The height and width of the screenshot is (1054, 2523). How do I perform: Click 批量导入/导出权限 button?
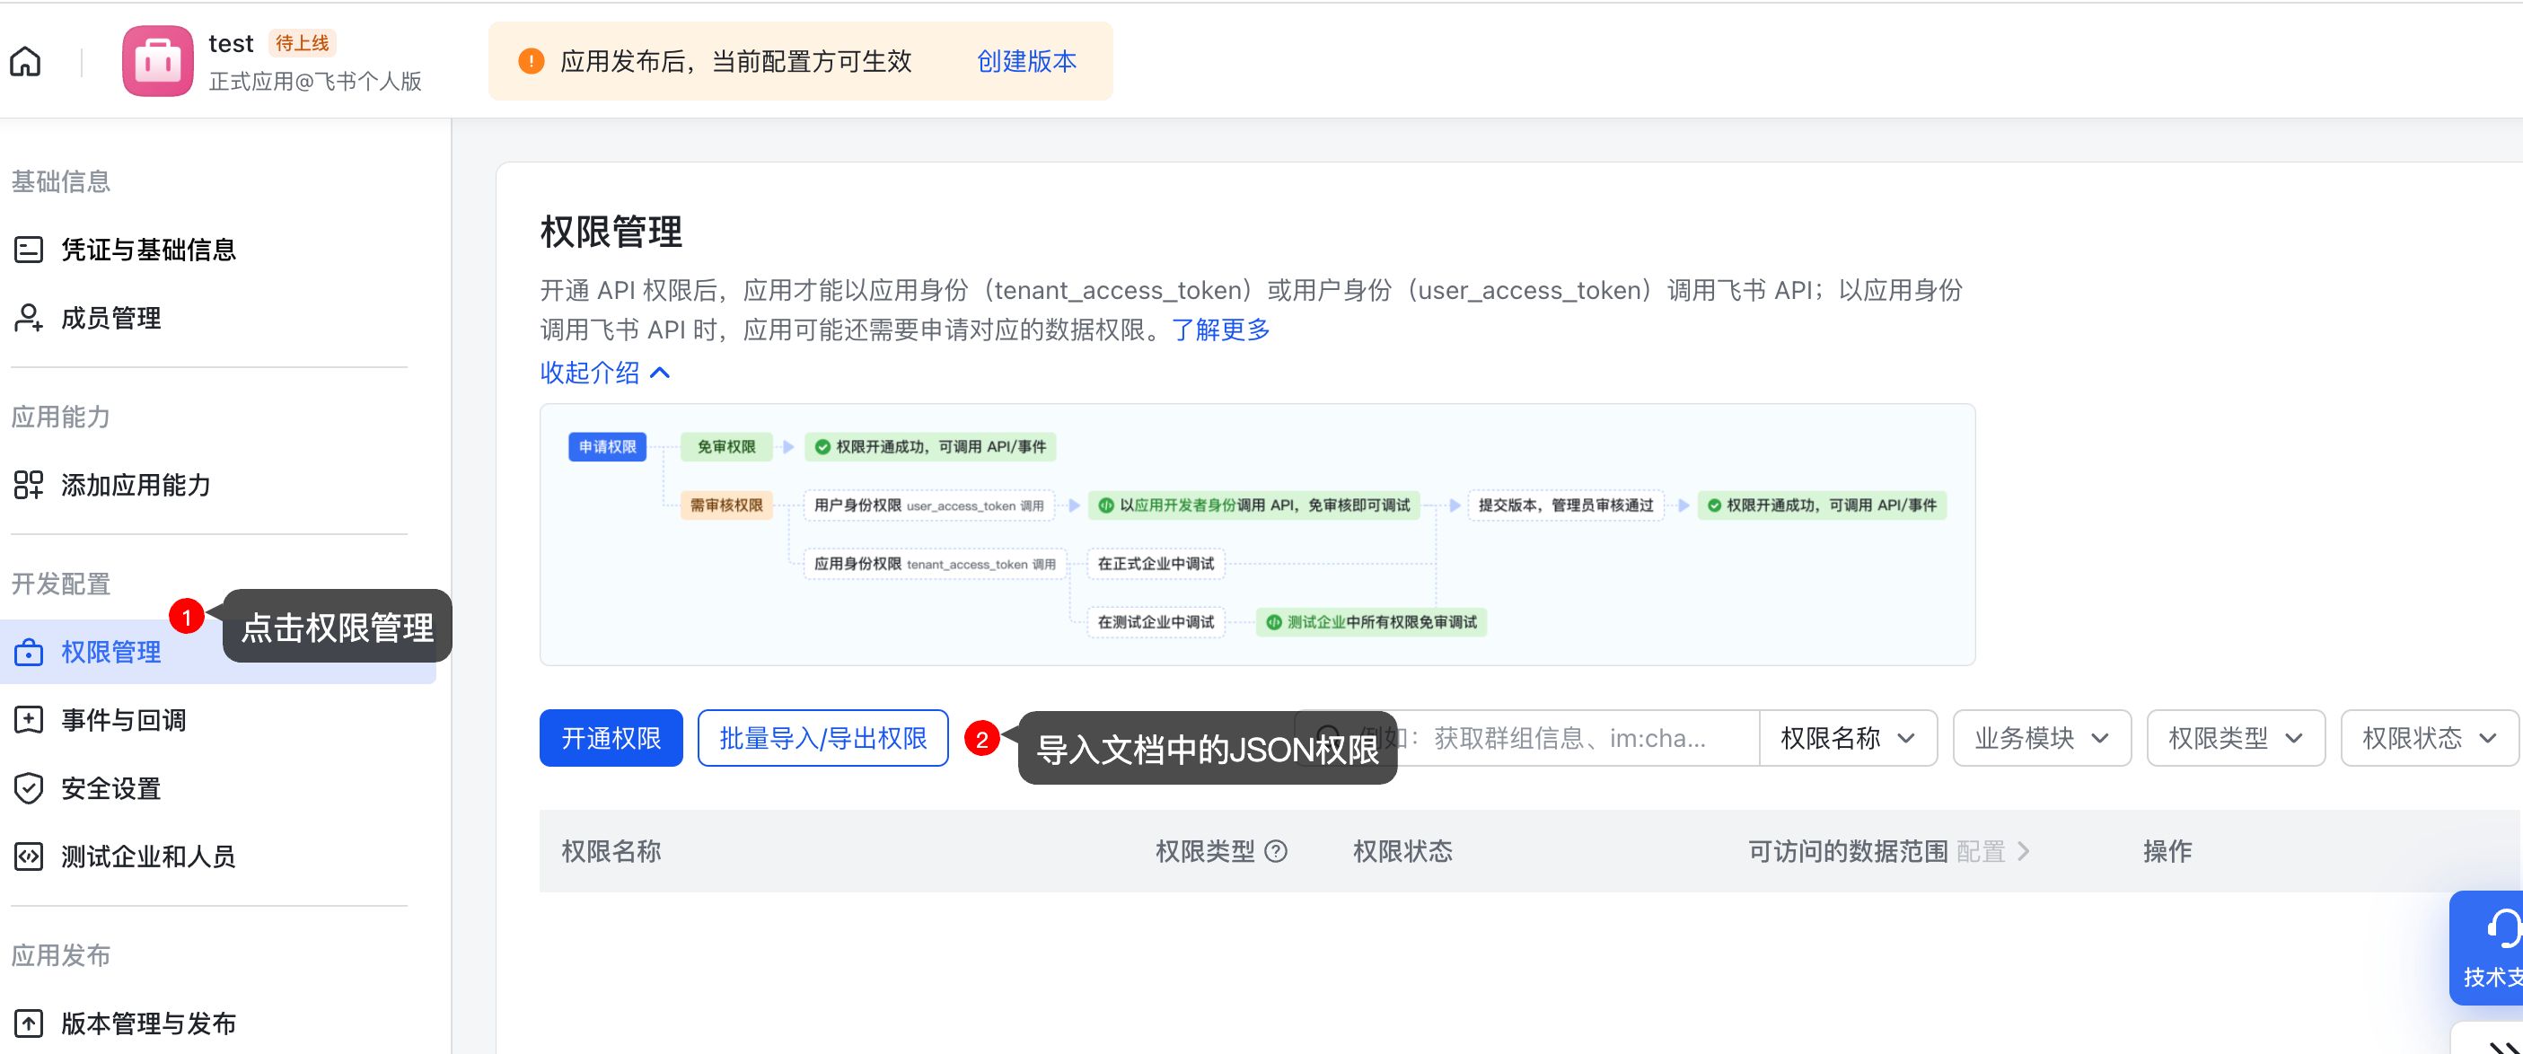coord(822,738)
